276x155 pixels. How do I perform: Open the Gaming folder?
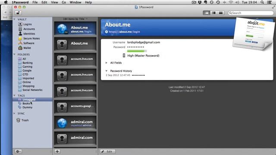(27, 66)
